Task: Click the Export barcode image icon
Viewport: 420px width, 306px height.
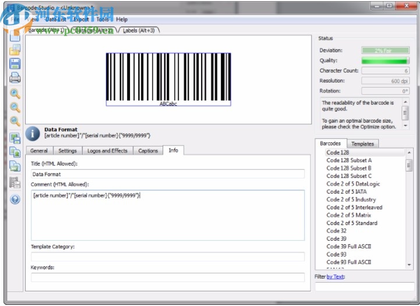Action: click(15, 138)
